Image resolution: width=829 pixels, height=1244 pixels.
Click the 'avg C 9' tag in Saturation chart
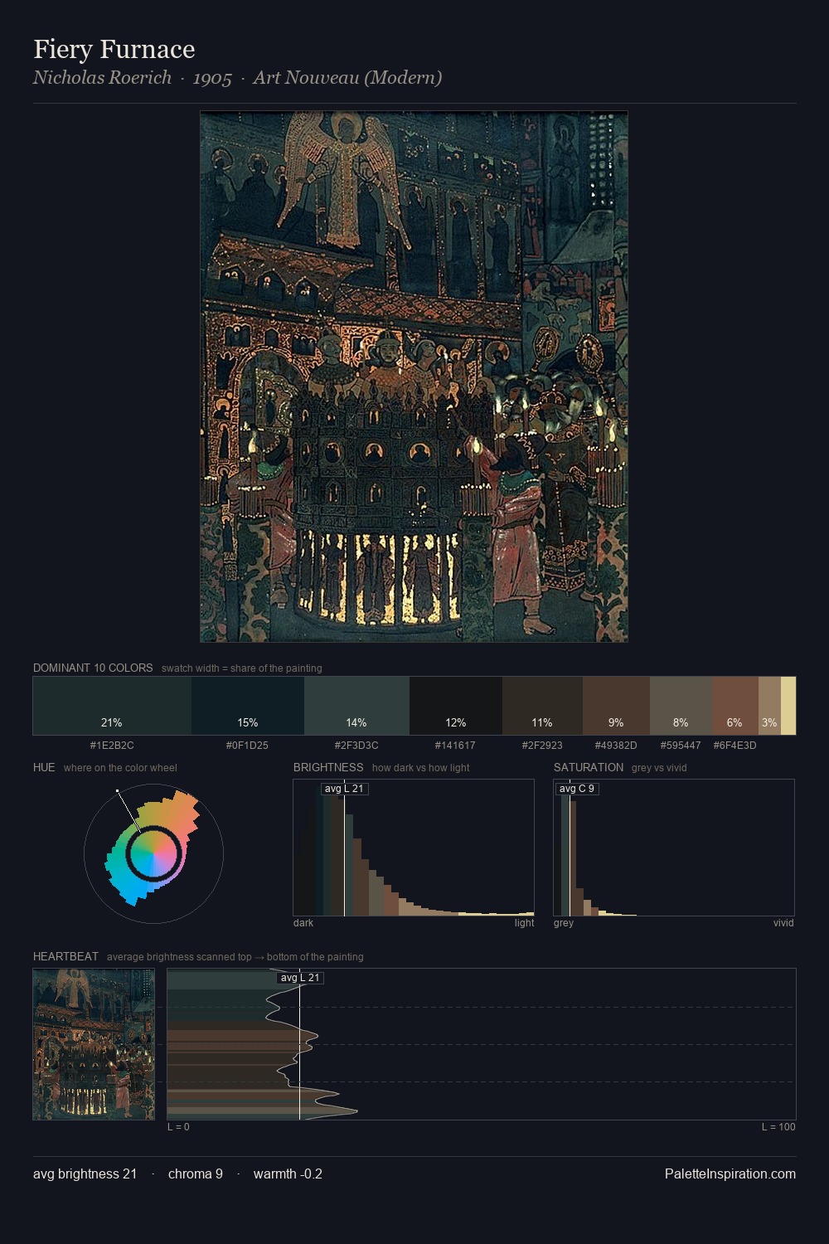[x=577, y=789]
